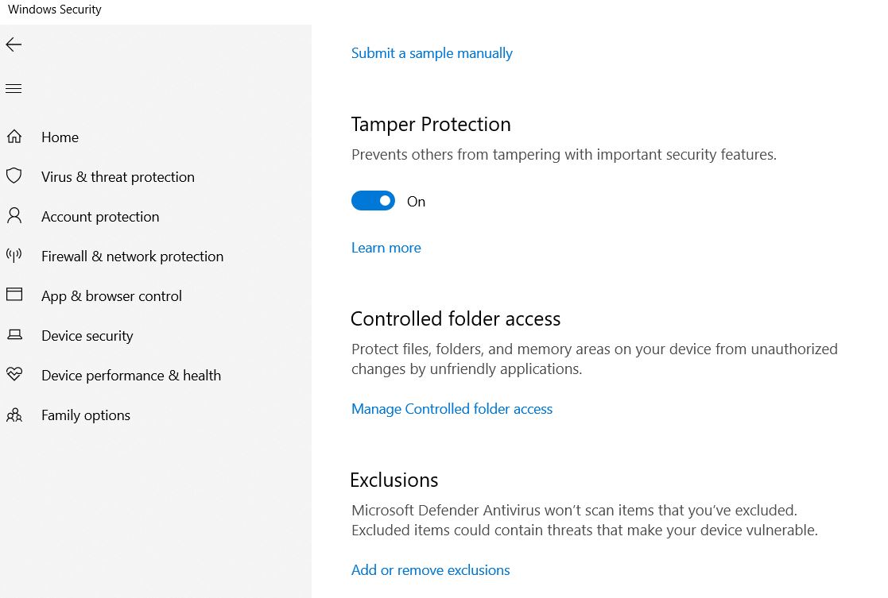Click Submit a sample manually link
The image size is (888, 598).
[x=432, y=53]
